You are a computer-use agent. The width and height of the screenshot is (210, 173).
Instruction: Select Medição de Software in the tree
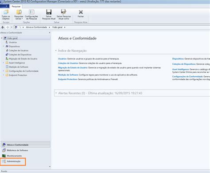click(x=18, y=67)
